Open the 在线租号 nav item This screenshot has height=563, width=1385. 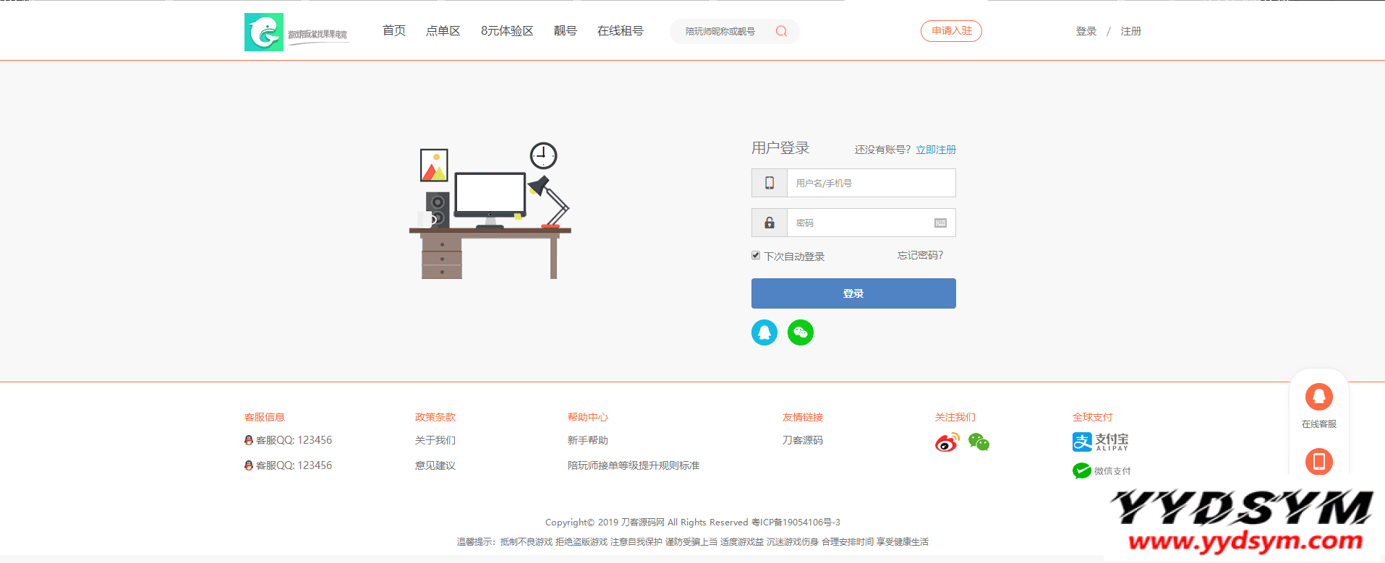tap(621, 31)
